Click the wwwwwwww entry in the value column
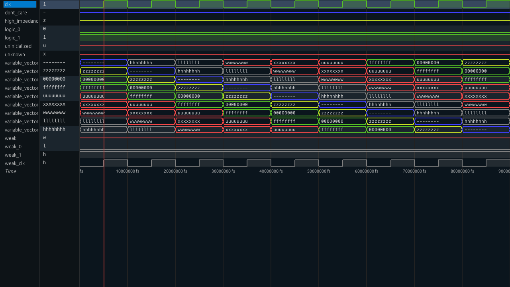Screen dimensions: 510x287 coord(54,112)
